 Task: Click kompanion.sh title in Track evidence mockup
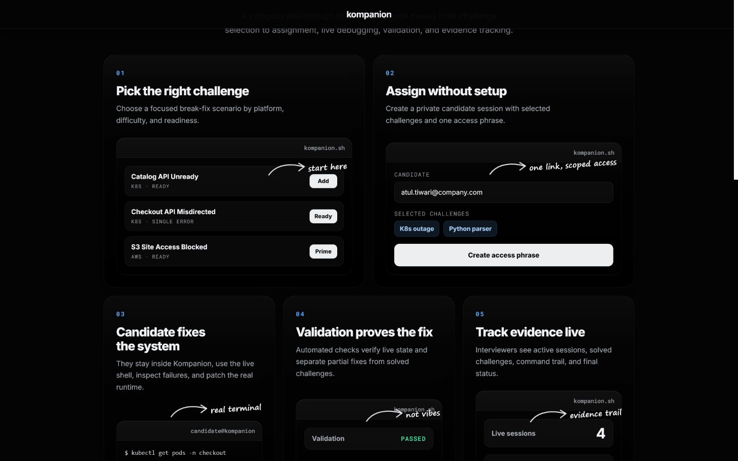coord(593,401)
